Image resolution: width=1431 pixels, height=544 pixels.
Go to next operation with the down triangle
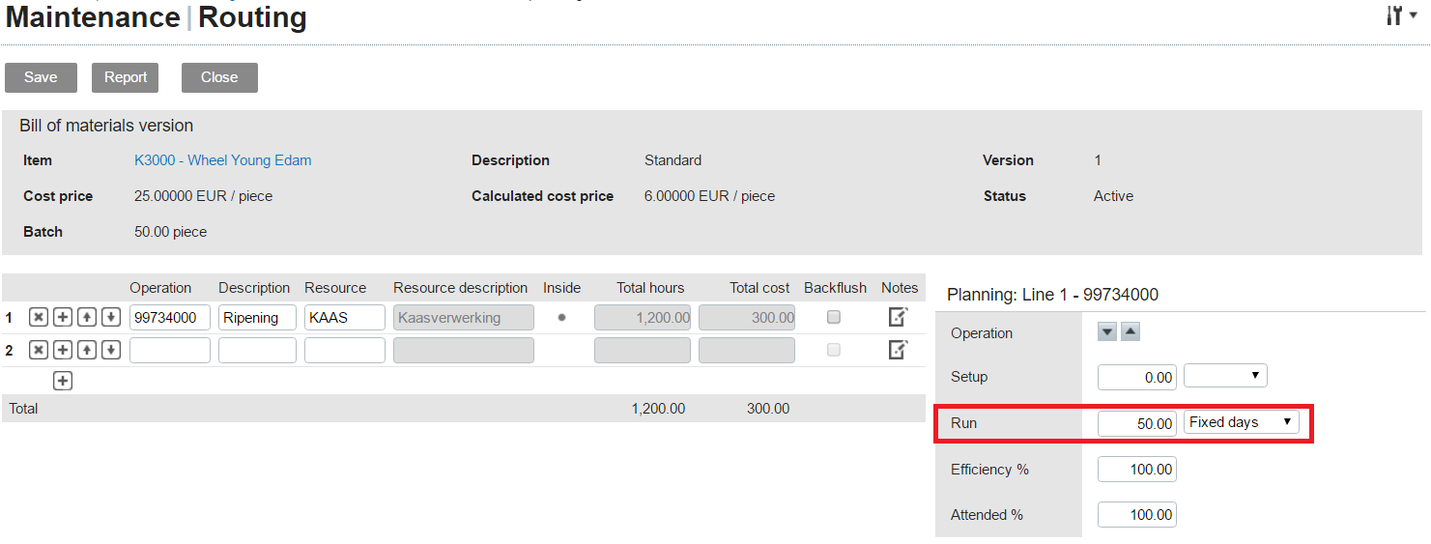pyautogui.click(x=1107, y=332)
